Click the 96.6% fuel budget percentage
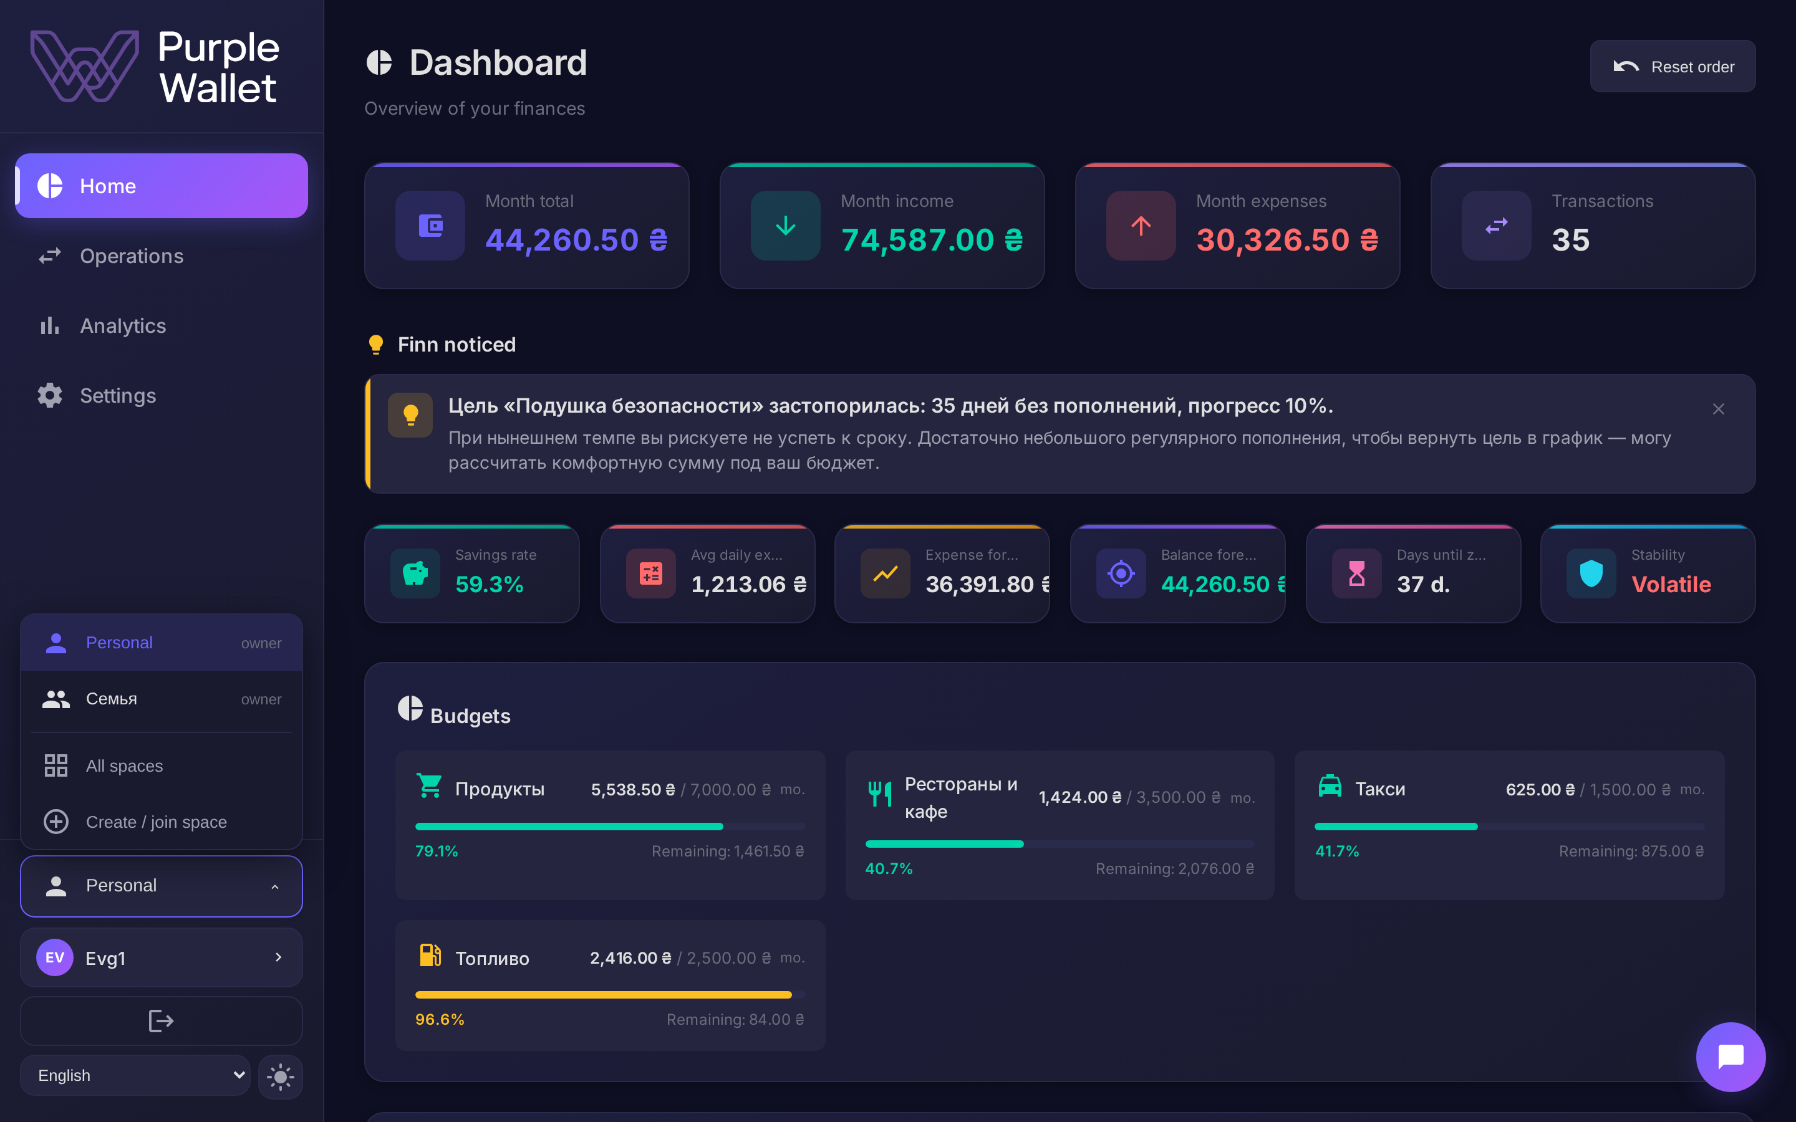 [440, 1020]
